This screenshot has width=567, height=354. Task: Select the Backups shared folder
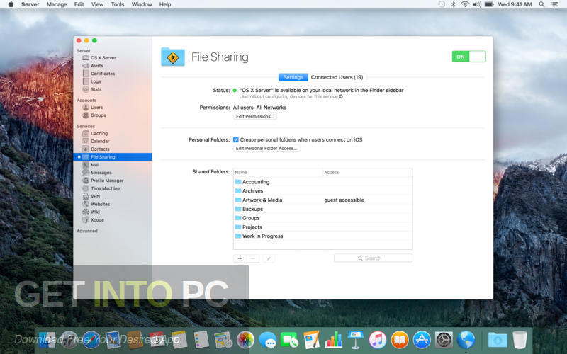(x=322, y=209)
